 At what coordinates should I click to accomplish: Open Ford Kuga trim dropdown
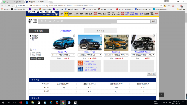[x=116, y=55]
